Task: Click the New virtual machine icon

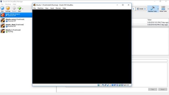Action: click(2, 8)
